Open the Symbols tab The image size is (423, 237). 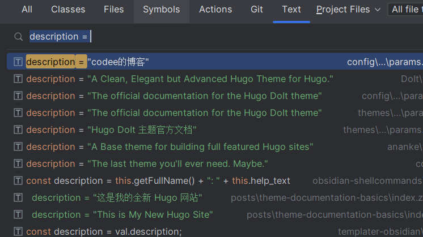click(161, 10)
